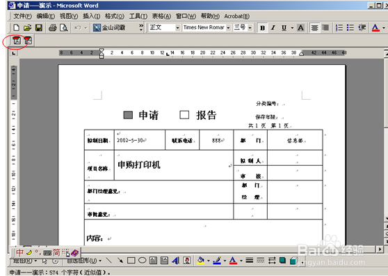The image size is (388, 276).
Task: Launch 金山词霸 dictionary toolbar button
Action: pos(109,27)
